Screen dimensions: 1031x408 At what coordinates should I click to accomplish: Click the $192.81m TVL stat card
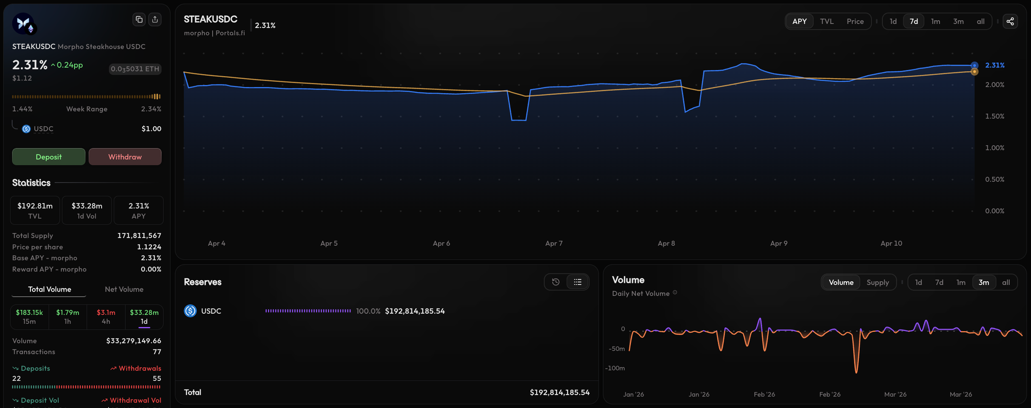tap(35, 210)
